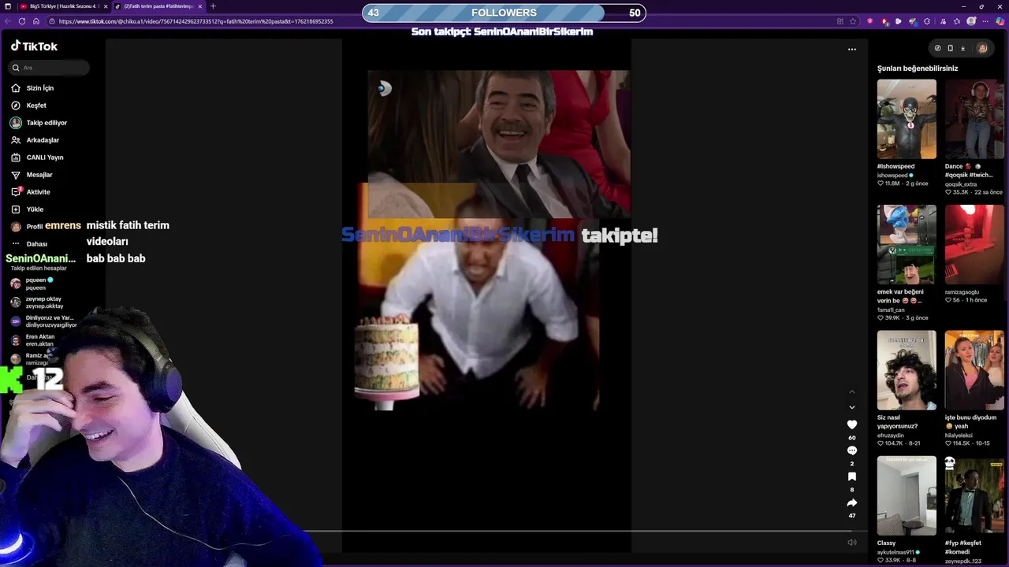
Task: Open CANLI Yayın live section
Action: pos(37,157)
